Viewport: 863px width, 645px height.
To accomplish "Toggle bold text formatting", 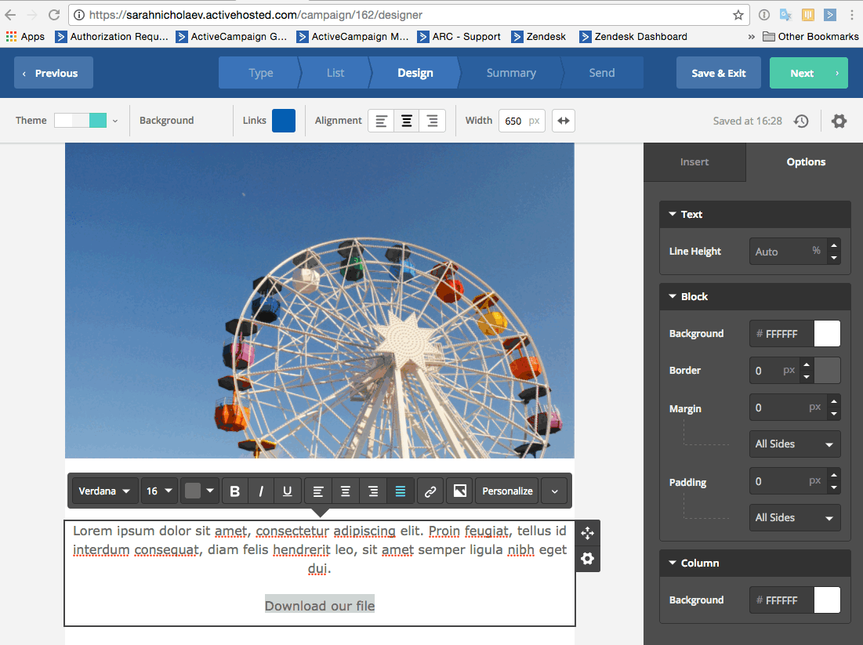I will (x=234, y=491).
